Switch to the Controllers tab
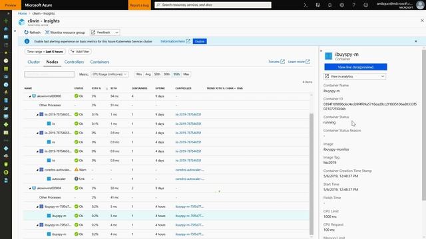The height and width of the screenshot is (239, 426). pyautogui.click(x=74, y=62)
